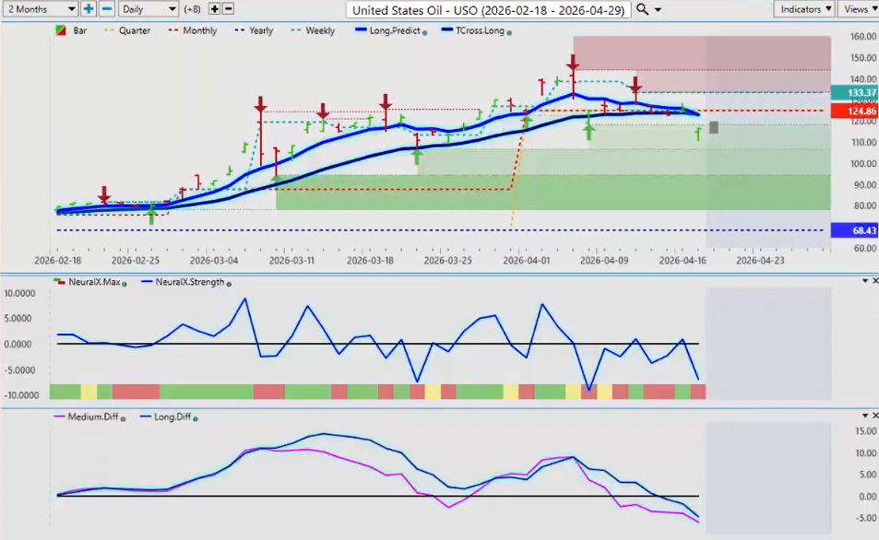
Task: Open the 2 Months range dropdown
Action: click(40, 8)
